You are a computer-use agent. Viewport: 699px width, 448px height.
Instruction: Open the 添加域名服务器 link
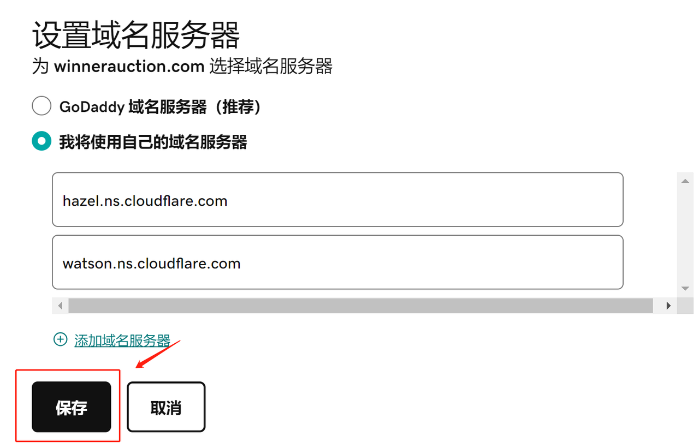click(x=122, y=339)
